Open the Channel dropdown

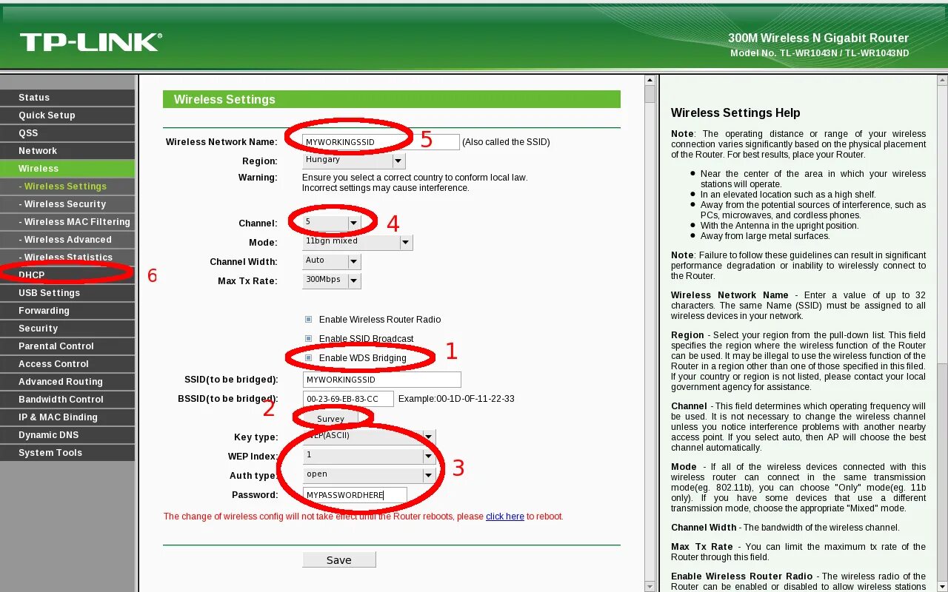click(332, 223)
